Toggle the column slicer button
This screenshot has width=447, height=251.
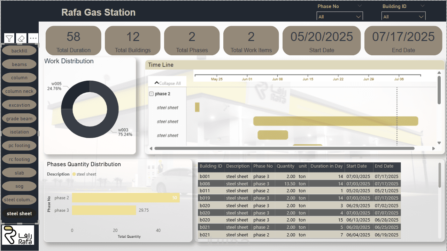tap(19, 78)
